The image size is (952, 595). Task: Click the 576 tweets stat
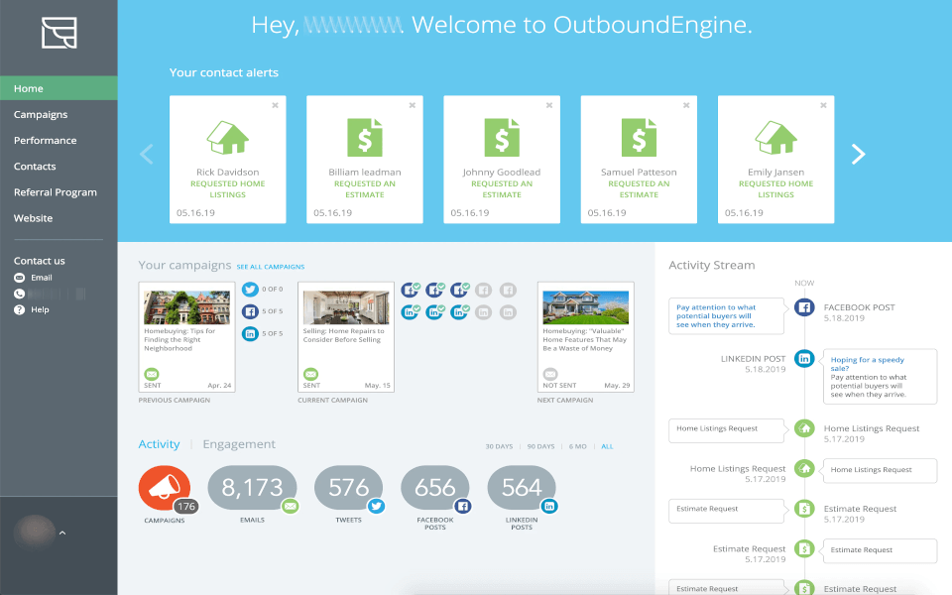pos(348,488)
